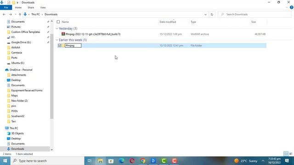Open recent locations dropdown arrow
294x165 pixels.
pos(16,14)
